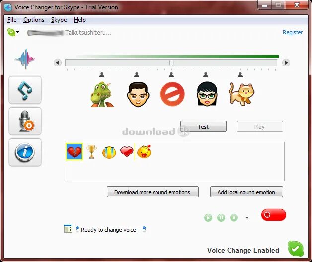The height and width of the screenshot is (262, 312).
Task: Open the microphone recording panel
Action: pyautogui.click(x=25, y=121)
